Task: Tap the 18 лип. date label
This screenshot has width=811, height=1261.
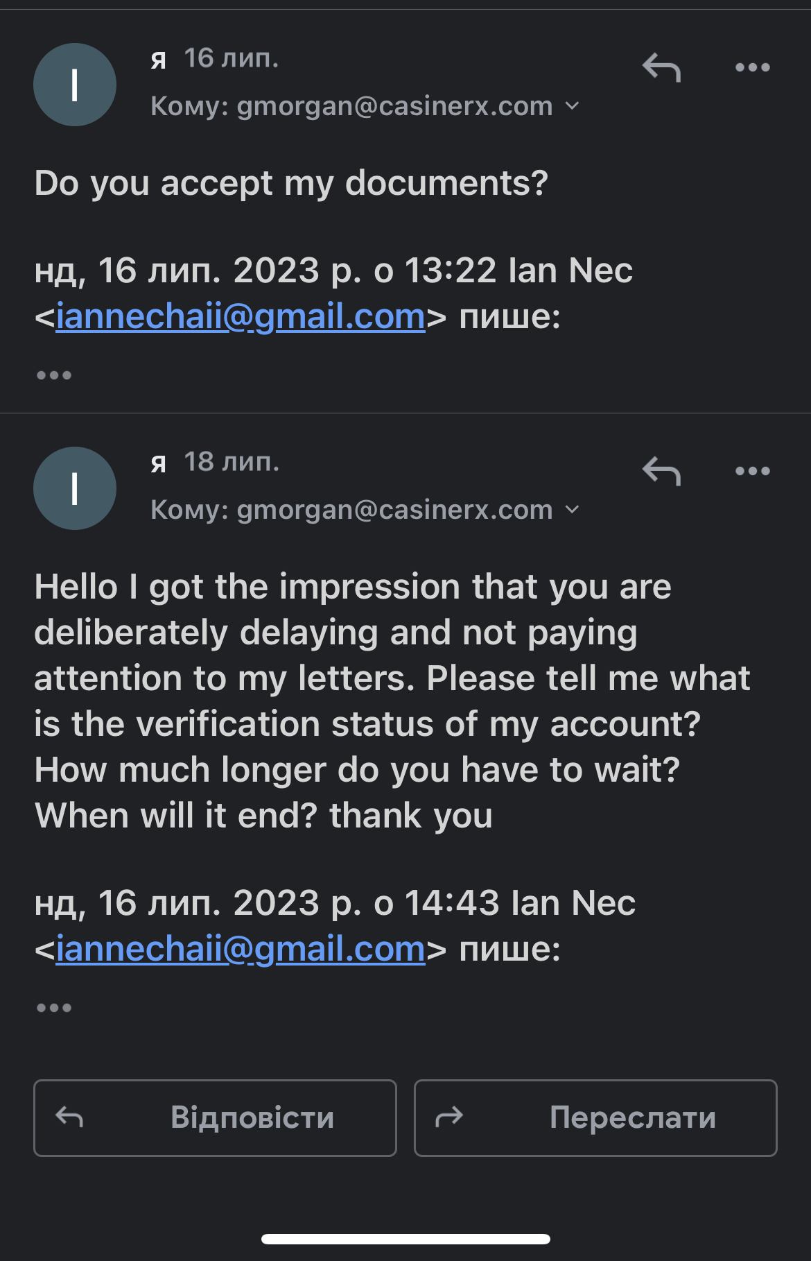Action: 231,463
